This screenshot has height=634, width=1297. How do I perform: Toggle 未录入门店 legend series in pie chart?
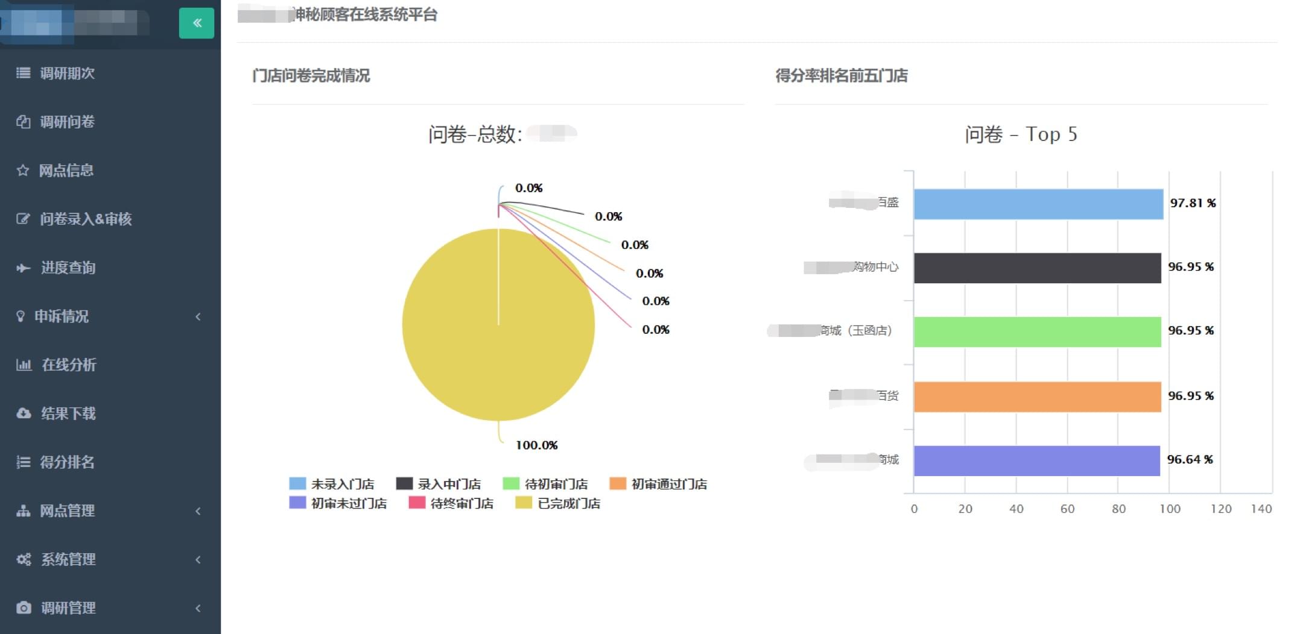[332, 484]
